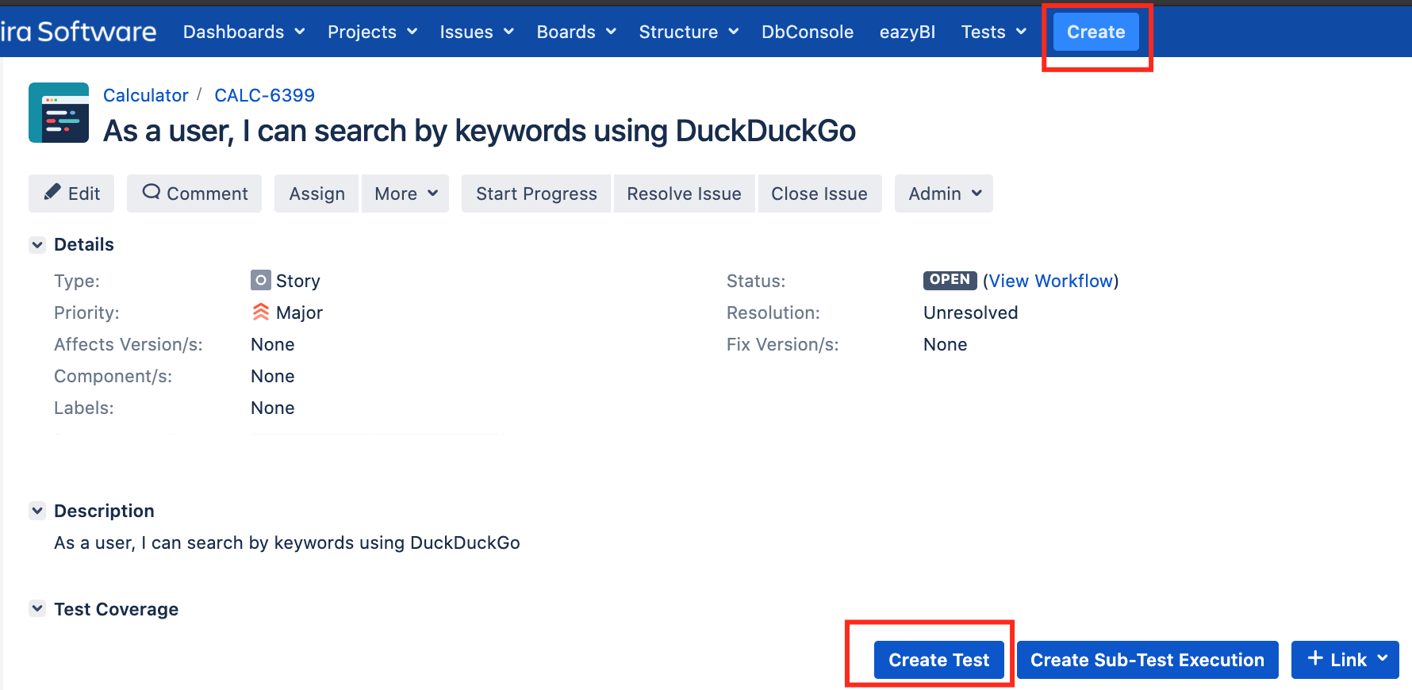
Task: Click the Create Test button
Action: pyautogui.click(x=939, y=660)
